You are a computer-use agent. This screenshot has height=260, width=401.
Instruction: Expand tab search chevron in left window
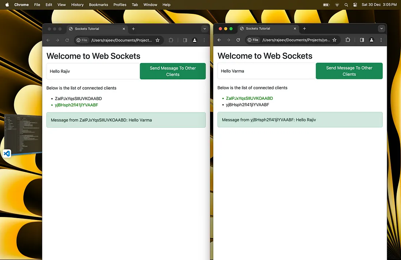pos(205,29)
